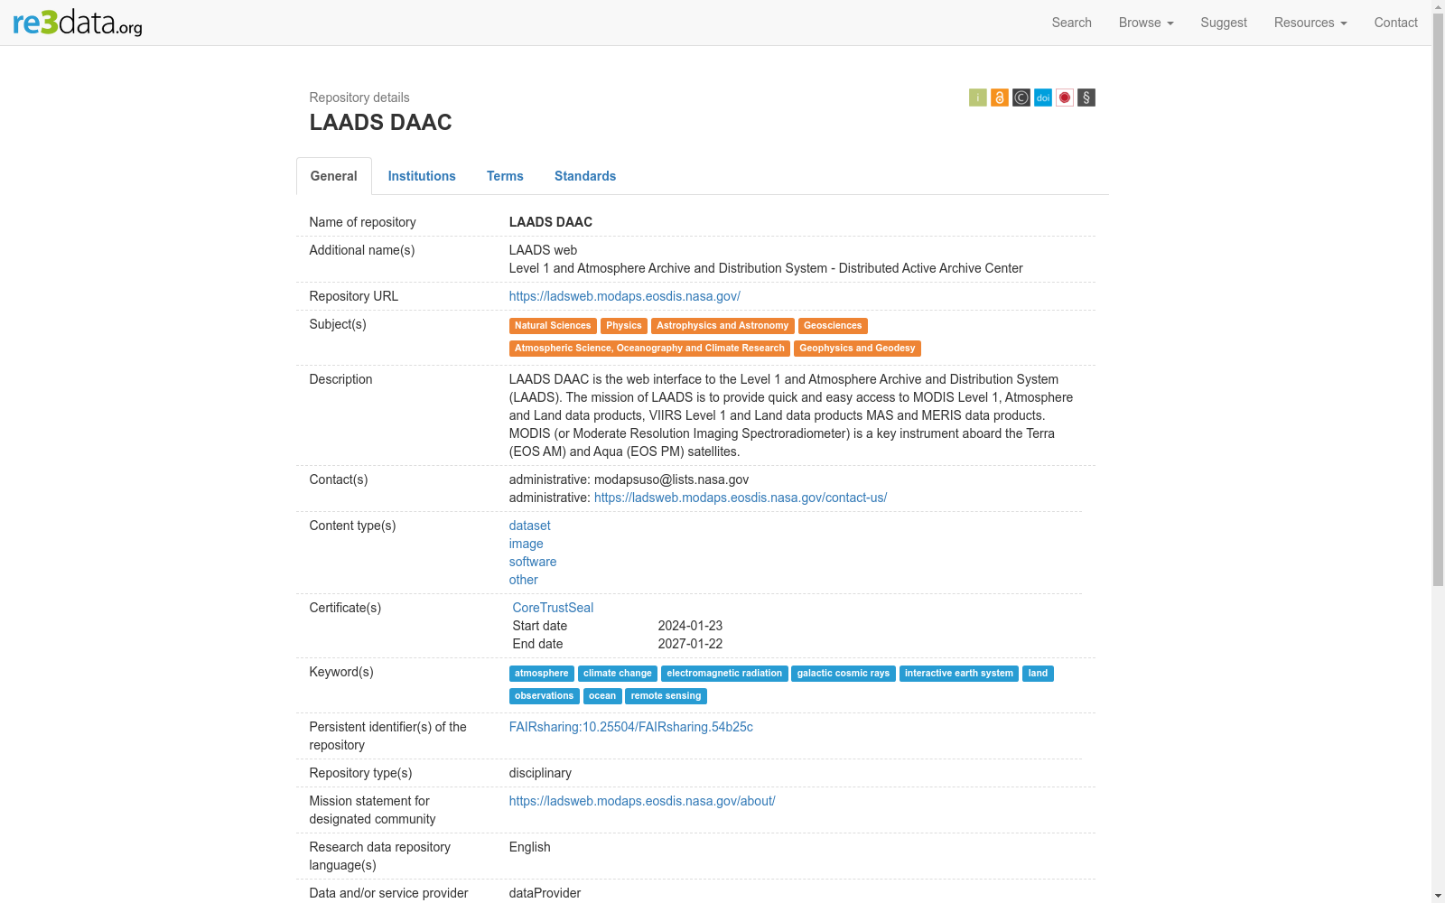Click the ocean keyword tag
Viewport: 1445px width, 903px height.
pyautogui.click(x=602, y=696)
